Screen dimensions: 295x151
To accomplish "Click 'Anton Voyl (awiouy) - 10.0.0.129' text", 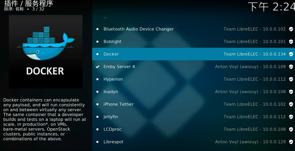I will pyautogui.click(x=250, y=142).
